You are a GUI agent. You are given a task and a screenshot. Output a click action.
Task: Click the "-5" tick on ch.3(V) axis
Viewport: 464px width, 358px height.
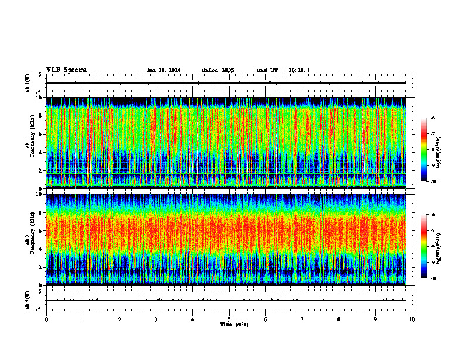coord(39,309)
